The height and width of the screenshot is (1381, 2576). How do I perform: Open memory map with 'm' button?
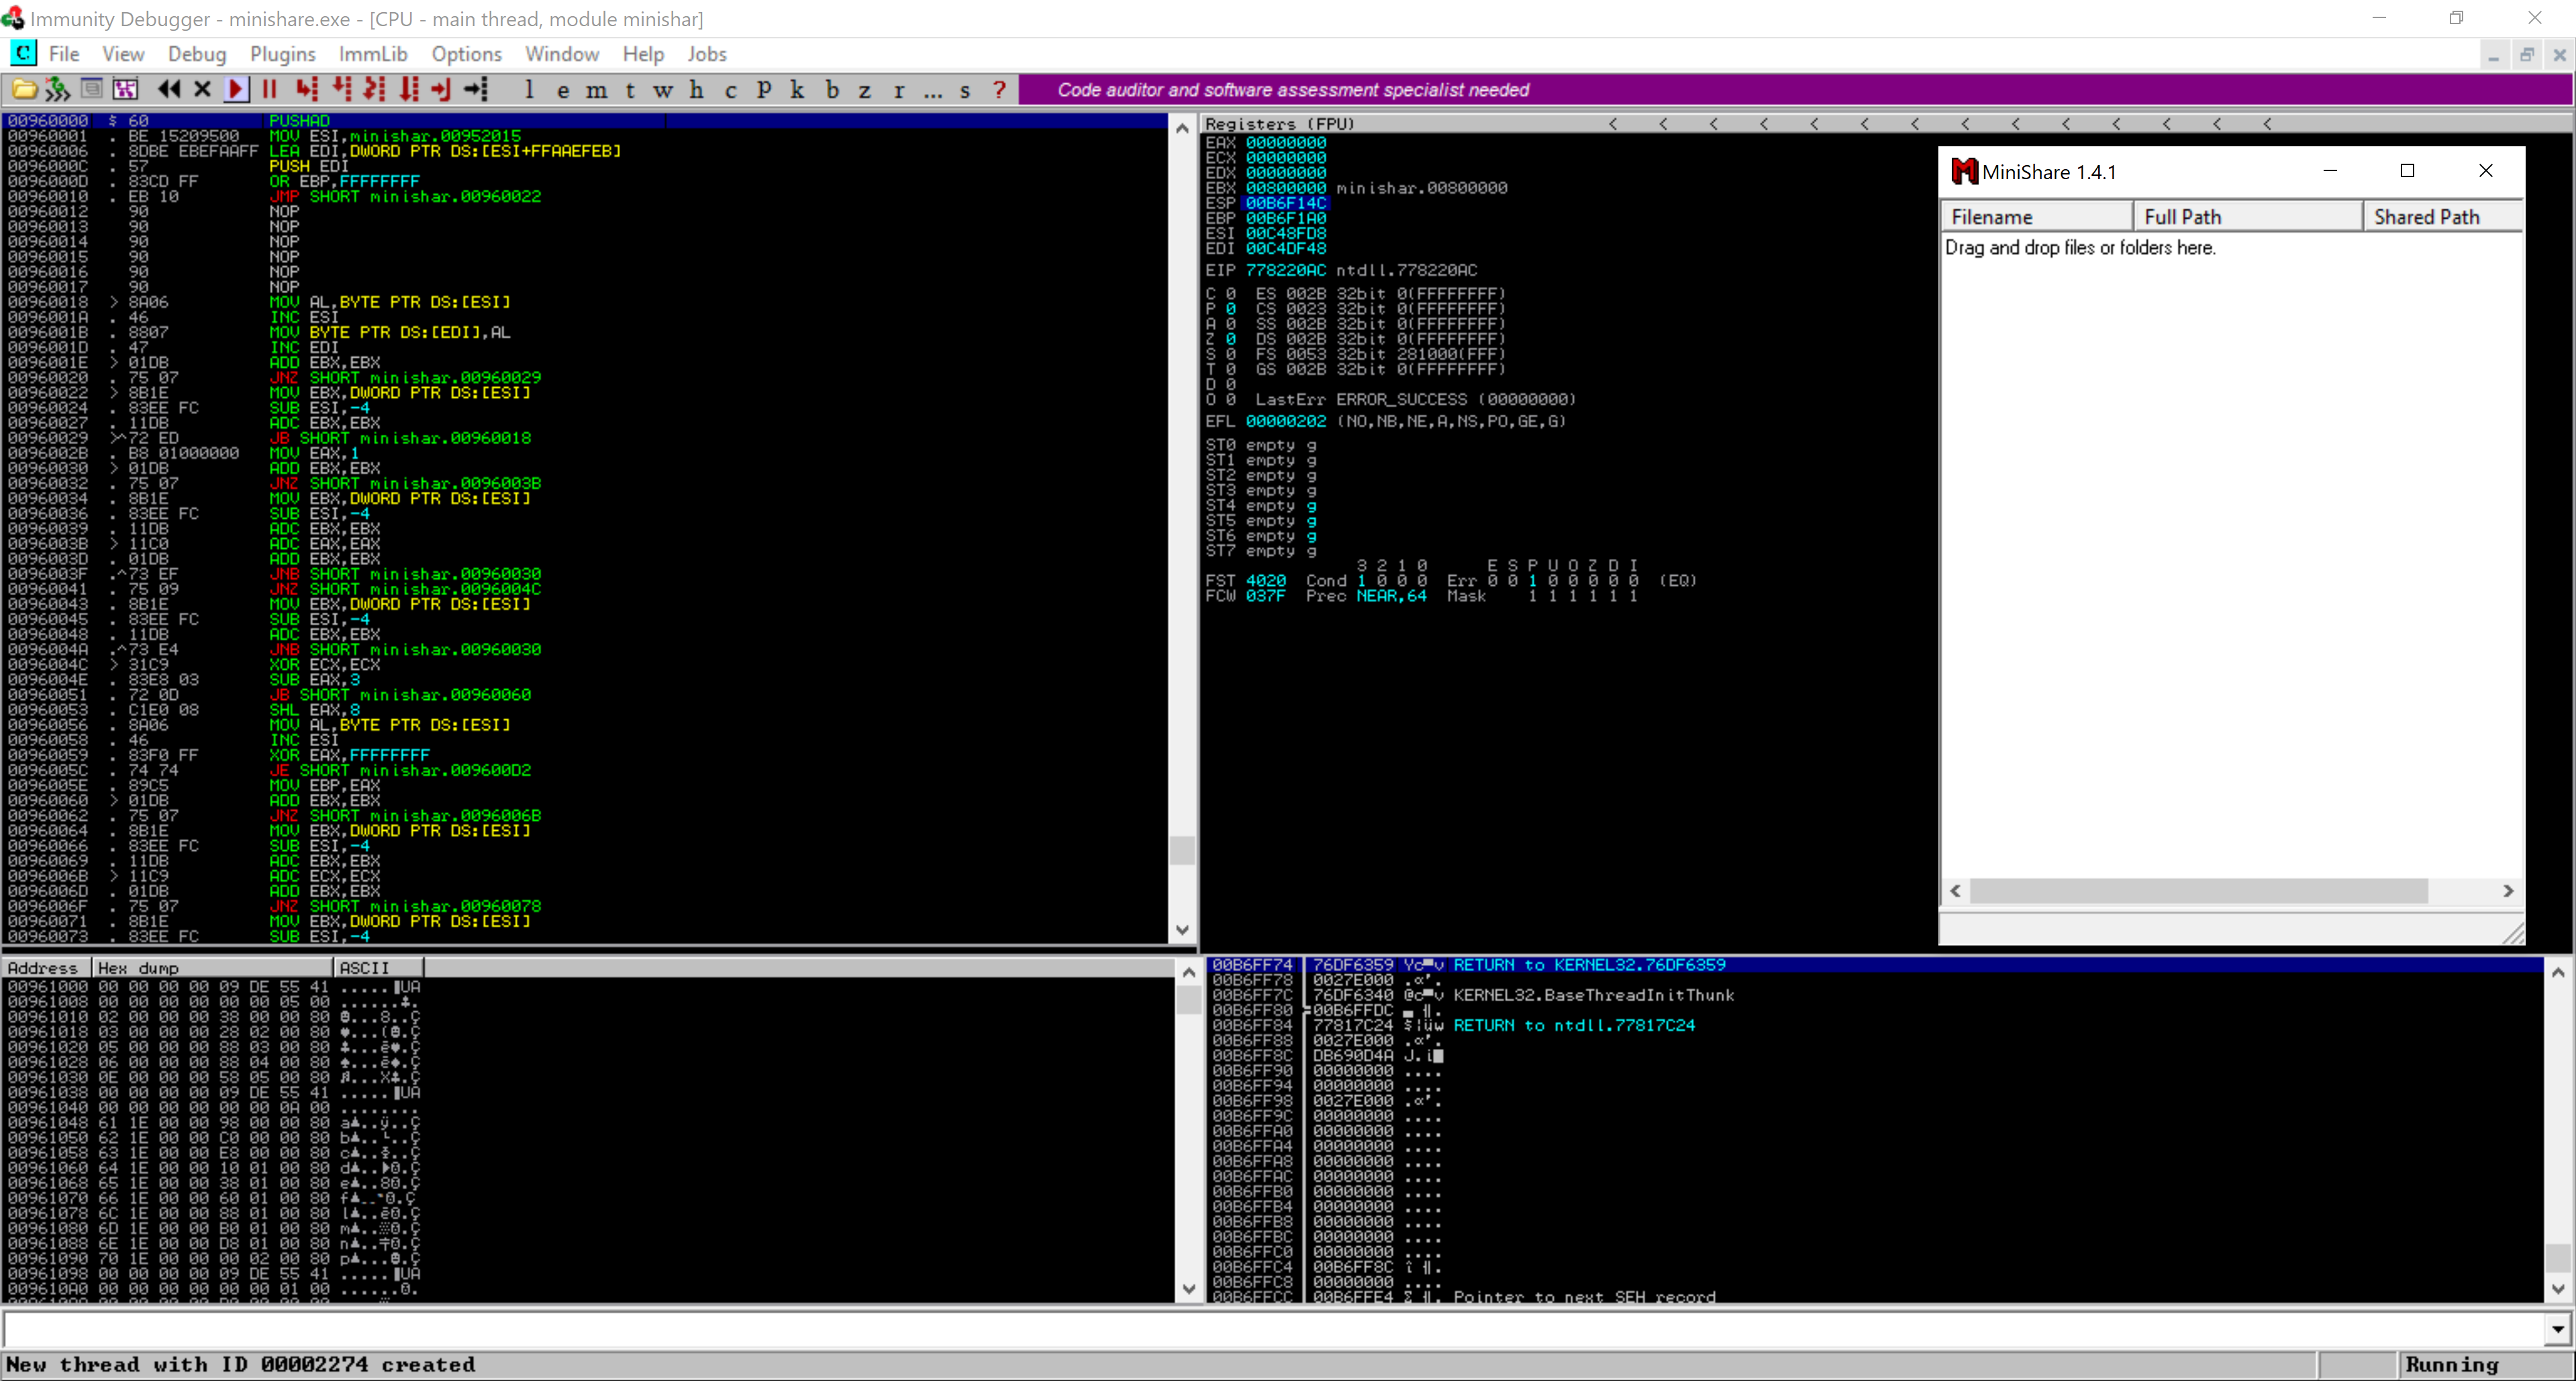[596, 90]
